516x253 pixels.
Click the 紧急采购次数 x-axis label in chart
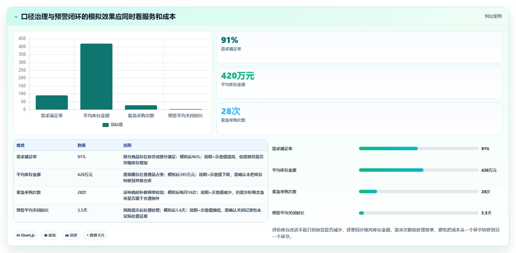(x=141, y=116)
